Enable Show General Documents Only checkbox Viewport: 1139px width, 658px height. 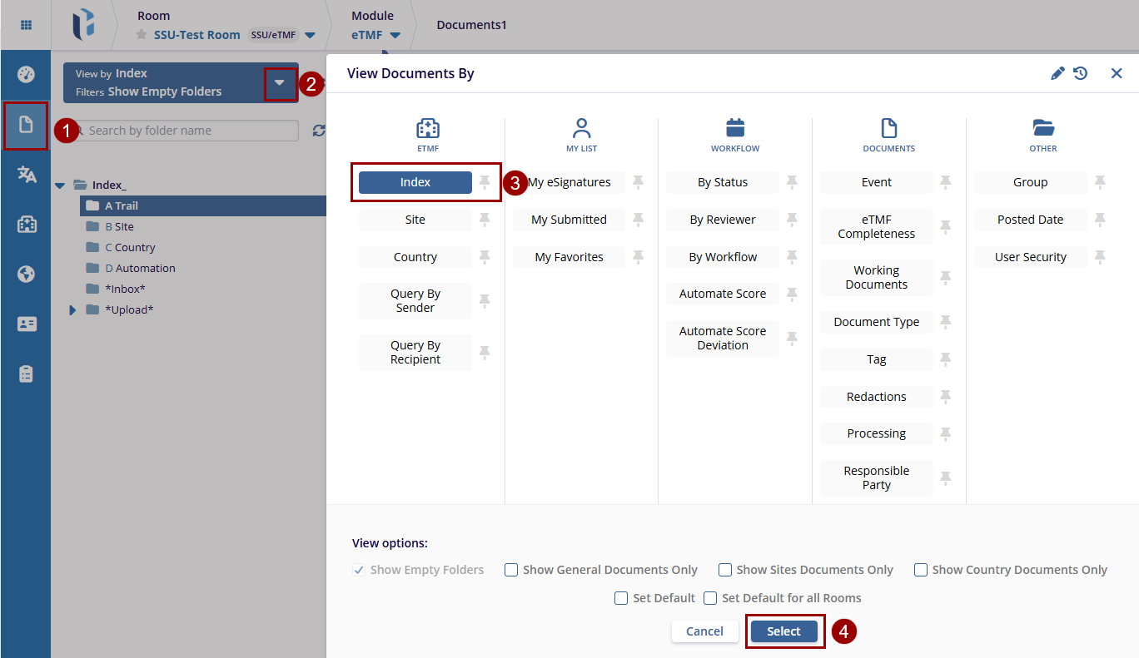click(511, 570)
